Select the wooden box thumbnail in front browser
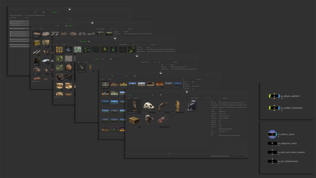 tap(134, 121)
